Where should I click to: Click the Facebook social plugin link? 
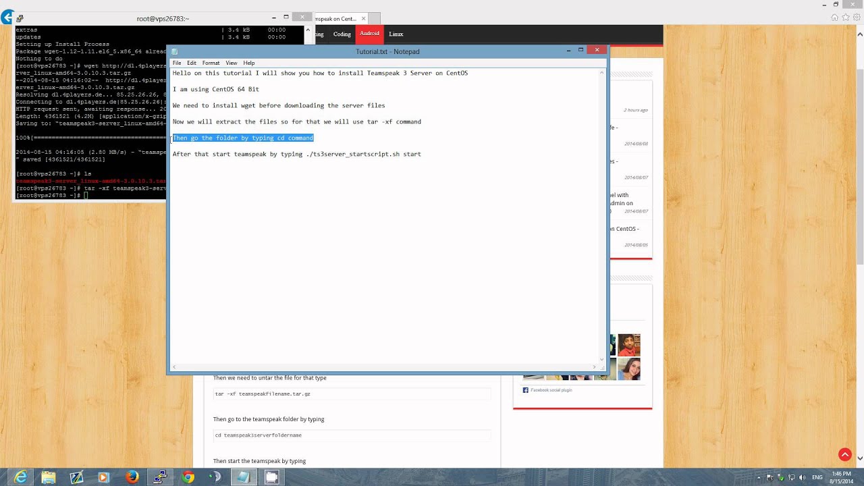tap(551, 390)
